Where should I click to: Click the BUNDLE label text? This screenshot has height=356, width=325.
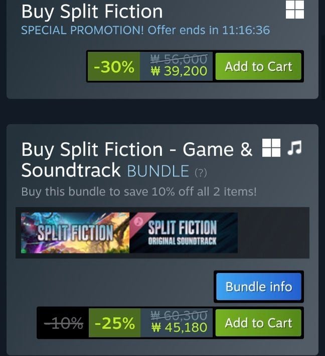[x=158, y=171]
